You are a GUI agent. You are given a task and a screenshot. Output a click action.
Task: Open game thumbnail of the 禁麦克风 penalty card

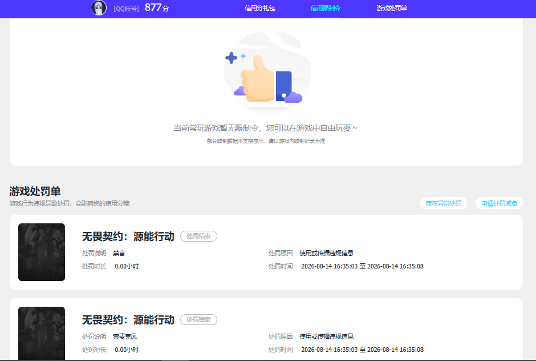[x=42, y=333]
